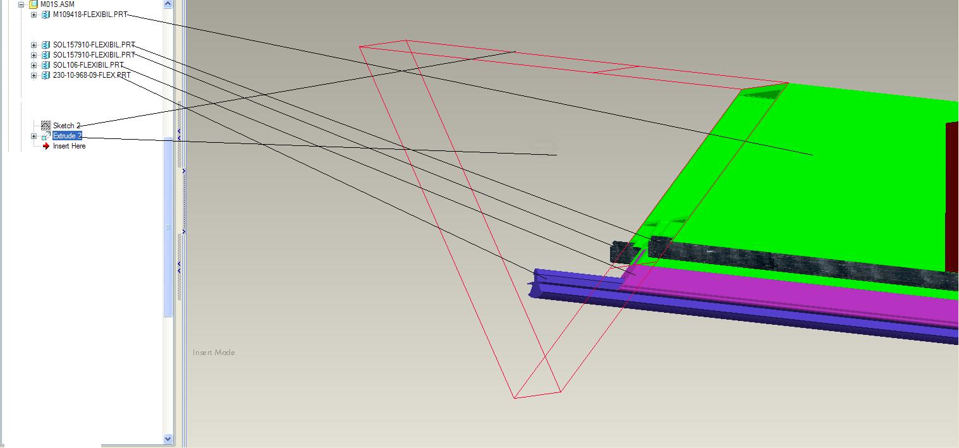Expand the Extrude 2 feature node
This screenshot has height=448, width=959.
(34, 136)
